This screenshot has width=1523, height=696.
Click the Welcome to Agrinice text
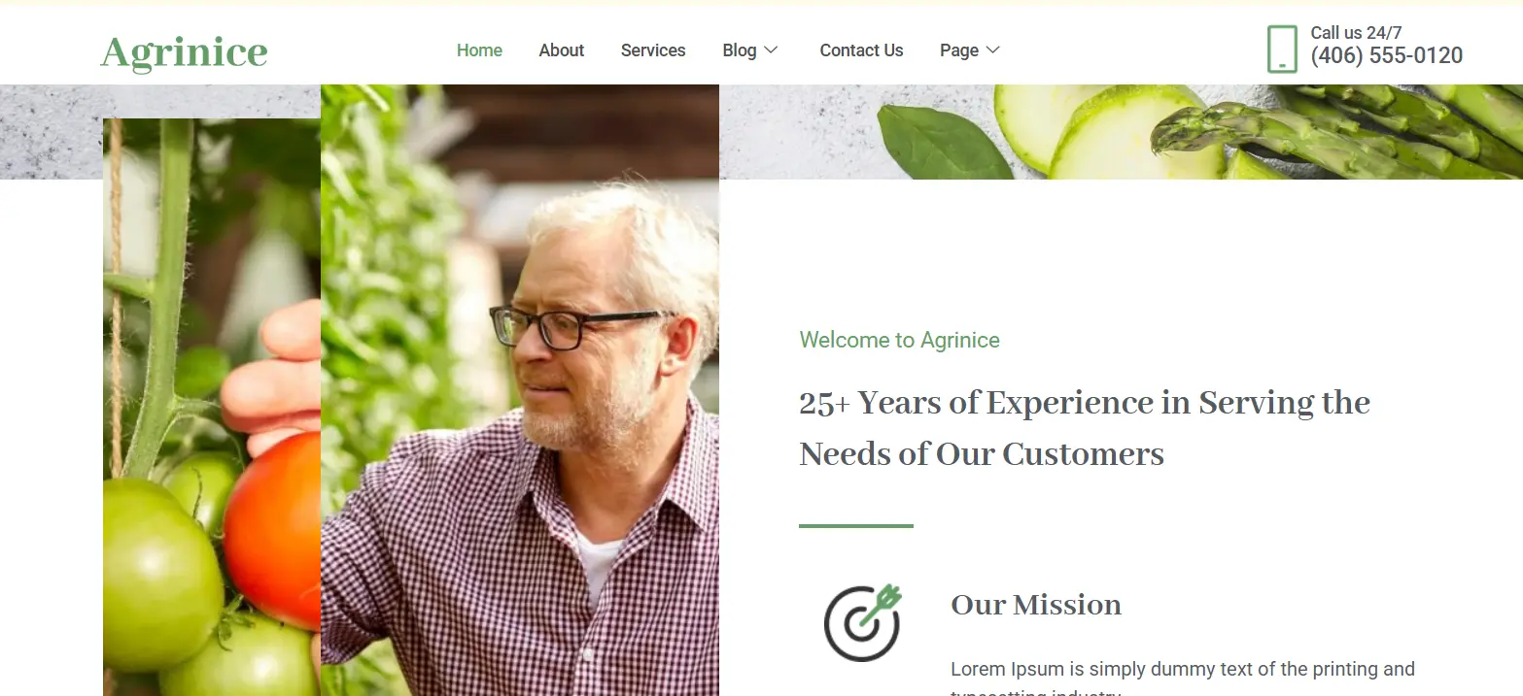pos(899,340)
